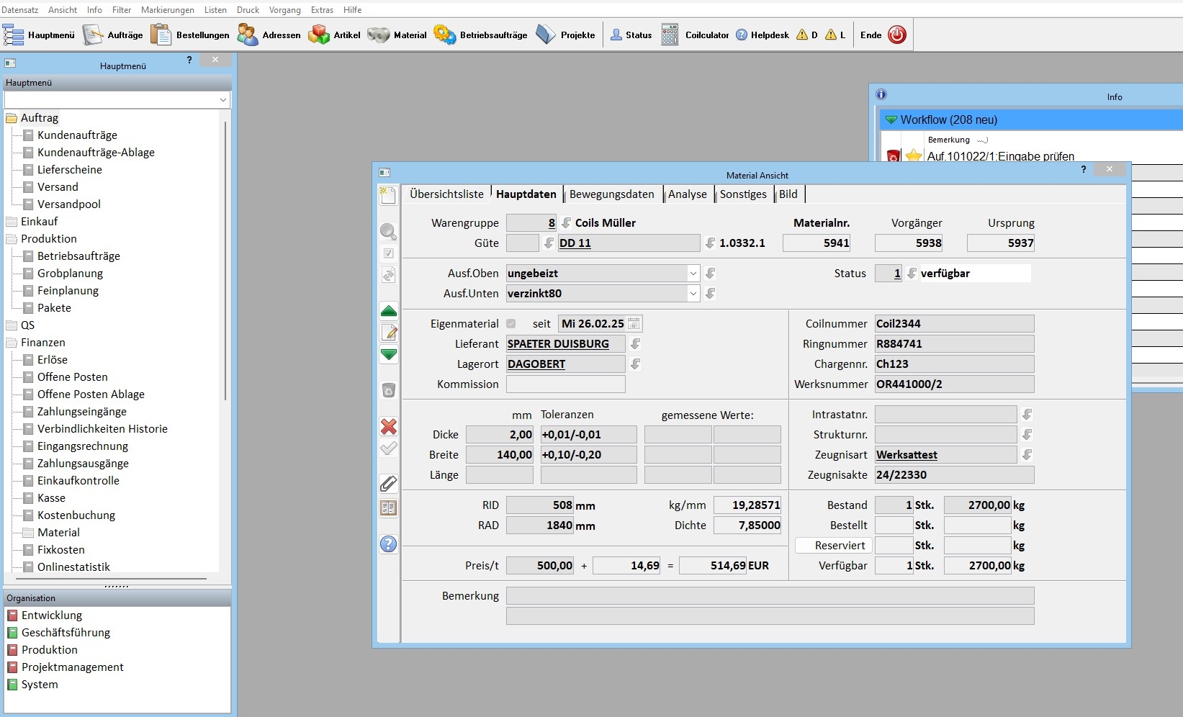Open the Markierungen menu

click(x=167, y=10)
